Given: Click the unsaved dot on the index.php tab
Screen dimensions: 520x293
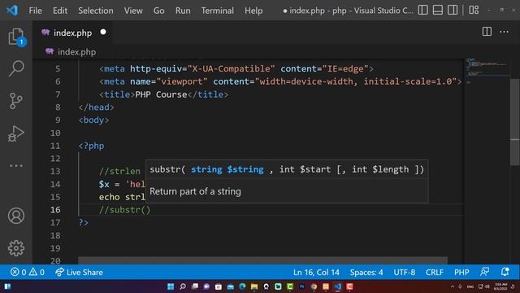Looking at the screenshot, I should point(103,32).
